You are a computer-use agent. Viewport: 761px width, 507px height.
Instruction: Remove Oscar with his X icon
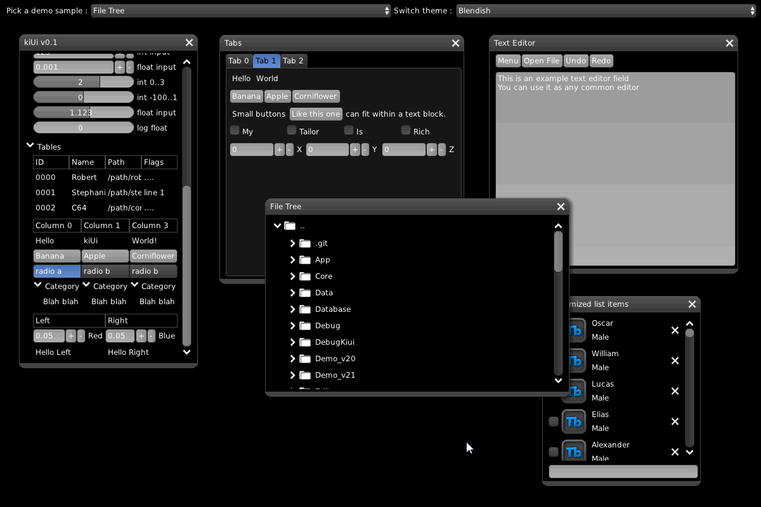675,330
